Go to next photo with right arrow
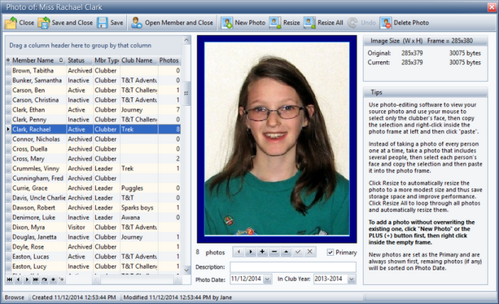Image resolution: width=499 pixels, height=304 pixels. (251, 252)
